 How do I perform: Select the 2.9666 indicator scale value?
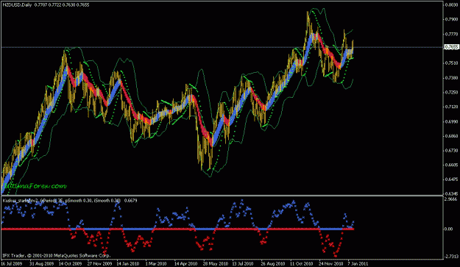pyautogui.click(x=451, y=199)
